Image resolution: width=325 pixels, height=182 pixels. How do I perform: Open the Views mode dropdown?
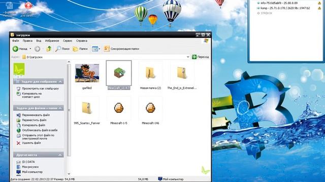pyautogui.click(x=96, y=49)
